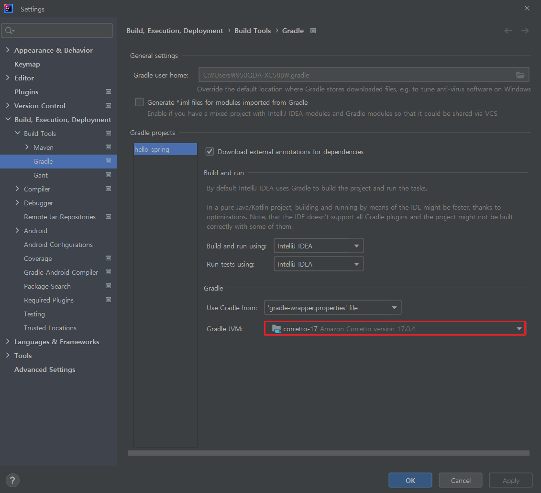
Task: Click the Cancel button
Action: [x=461, y=480]
